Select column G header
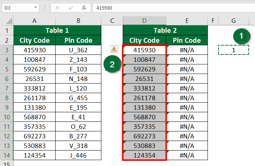 click(x=234, y=21)
